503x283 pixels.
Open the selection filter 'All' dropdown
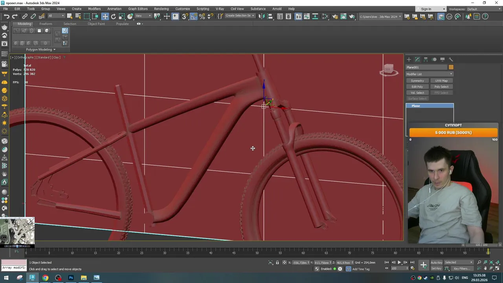[x=56, y=16]
